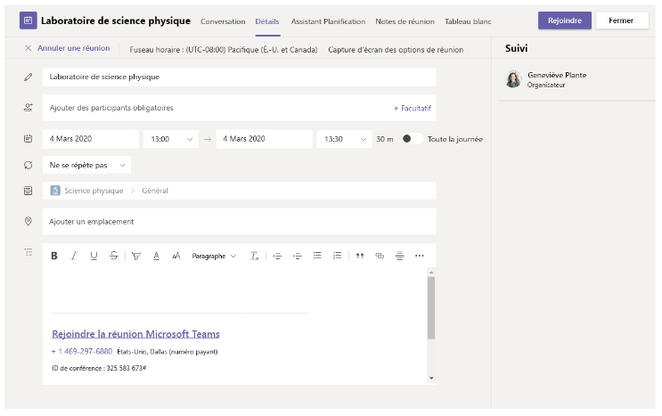Viewport: 662px width, 416px height.
Task: Add a quote block
Action: (x=360, y=256)
